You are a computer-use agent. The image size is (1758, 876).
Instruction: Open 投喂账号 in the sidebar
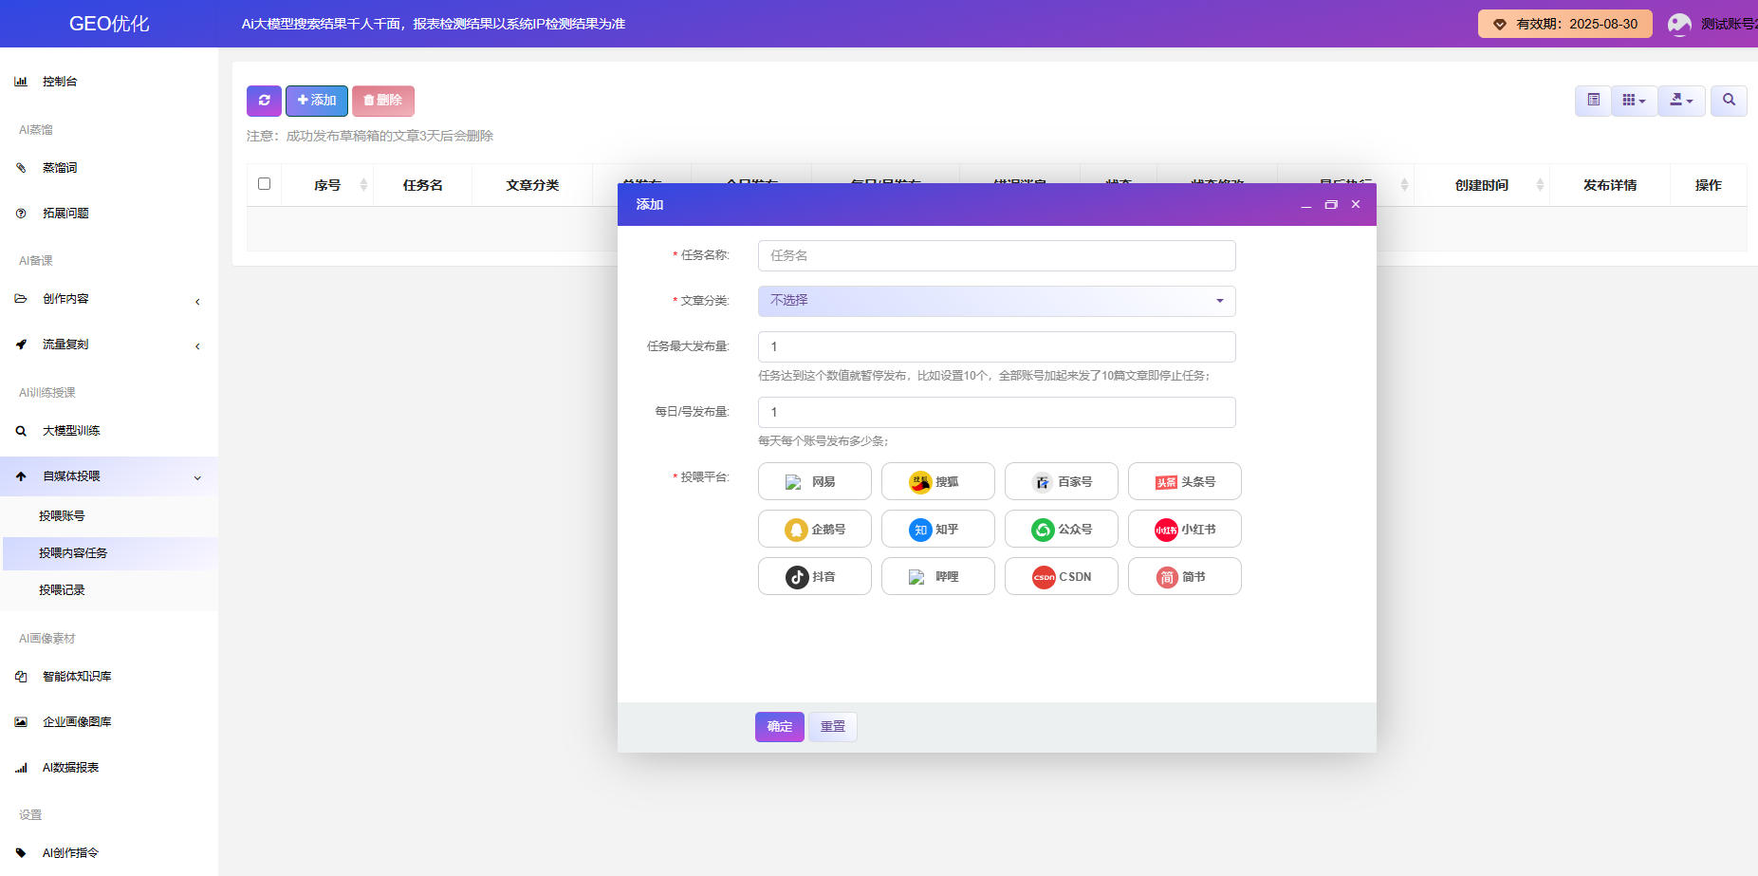[62, 516]
